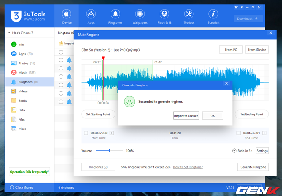282x196 pixels.
Task: Click the skin (shirt) icon in title bar
Action: coord(236,7)
